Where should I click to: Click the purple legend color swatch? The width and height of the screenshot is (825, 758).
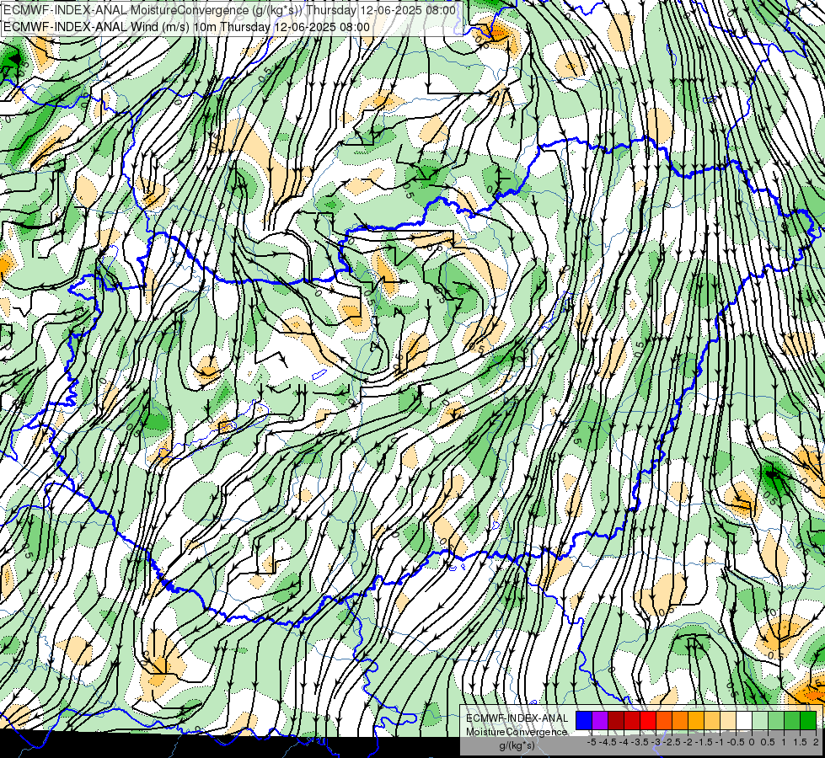(x=600, y=720)
